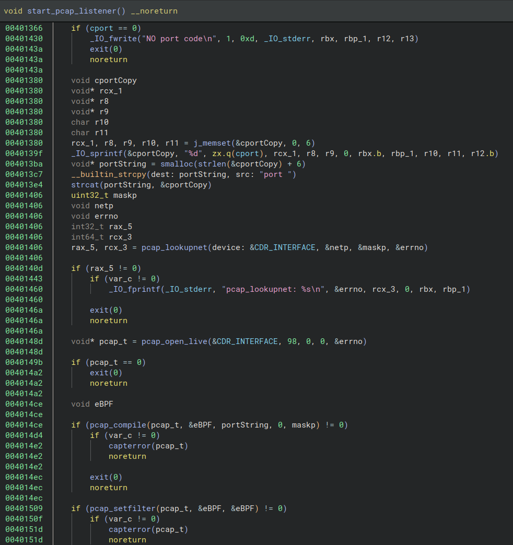Click the "void eBPF" declaration

point(92,404)
